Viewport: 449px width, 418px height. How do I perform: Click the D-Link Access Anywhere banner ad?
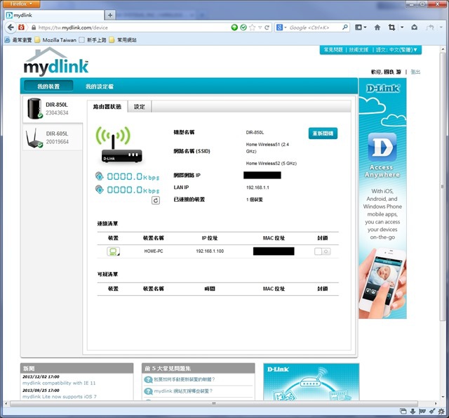382,198
